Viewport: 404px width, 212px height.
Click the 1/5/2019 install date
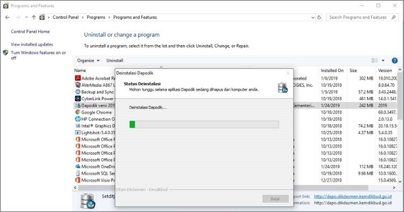pyautogui.click(x=329, y=92)
